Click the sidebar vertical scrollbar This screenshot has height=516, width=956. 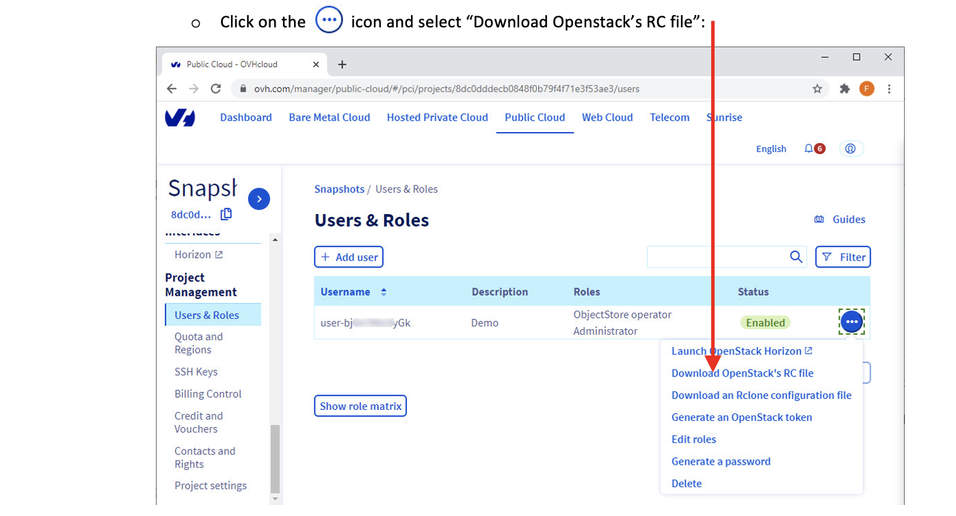pos(275,457)
